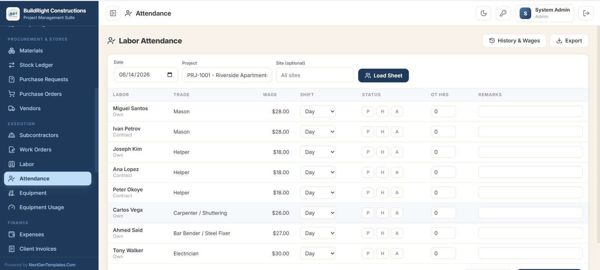Click the BuildRight Constructions logo
This screenshot has height=270, width=600.
(13, 14)
